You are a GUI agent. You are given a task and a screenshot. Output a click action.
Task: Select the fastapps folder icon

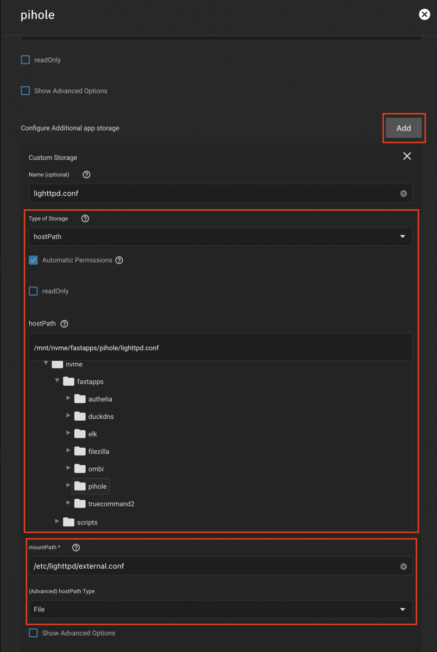[x=68, y=381]
